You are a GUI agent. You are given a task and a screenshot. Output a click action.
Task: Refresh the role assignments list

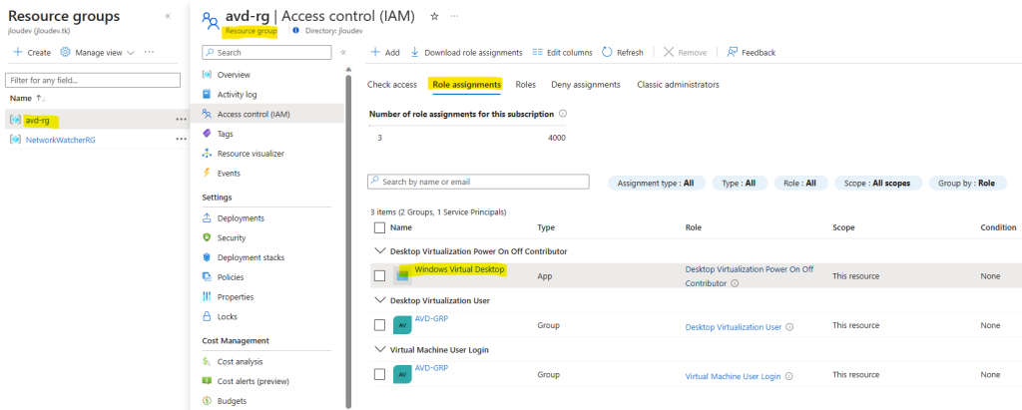click(623, 53)
